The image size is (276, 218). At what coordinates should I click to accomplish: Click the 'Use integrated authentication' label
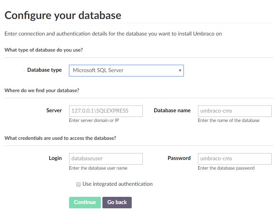point(117,184)
